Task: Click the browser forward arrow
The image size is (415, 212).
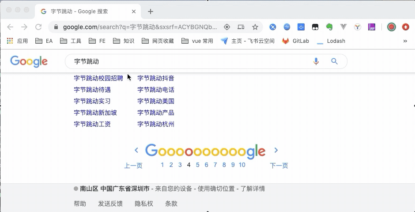Action: [x=24, y=27]
